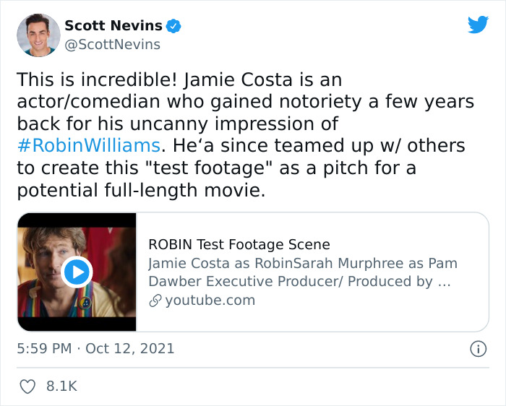Screen dimensions: 506x406
Task: Click the ROBIN video thumbnail image
Action: 77,272
